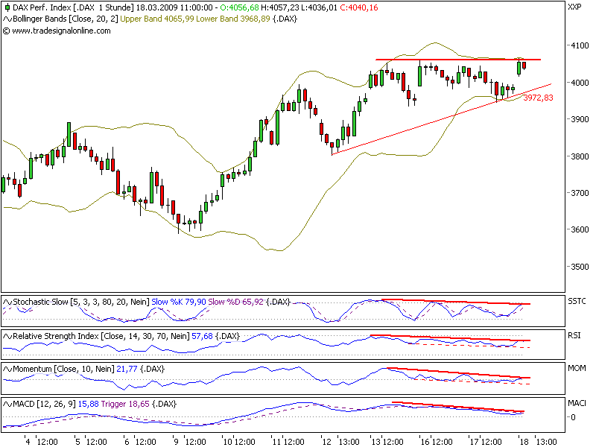Screen dimensions: 596x447
Task: Click the MACD panel wave icon
Action: (x=7, y=402)
